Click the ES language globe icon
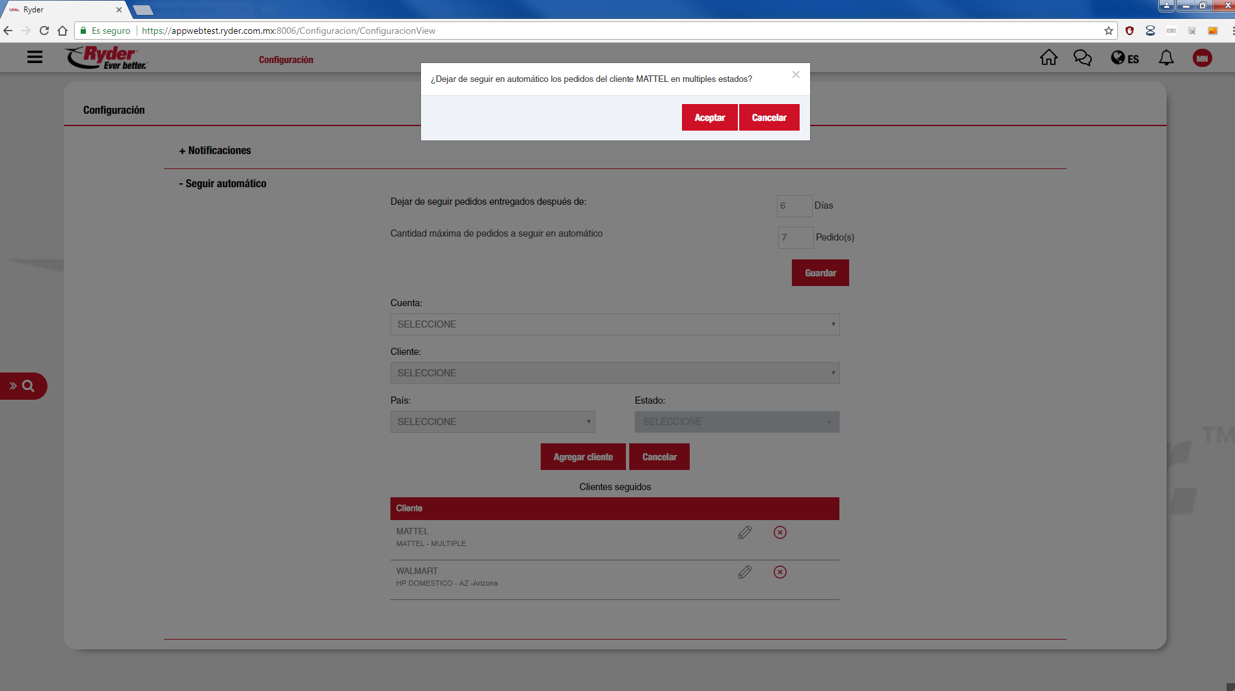This screenshot has width=1235, height=691. (x=1124, y=59)
